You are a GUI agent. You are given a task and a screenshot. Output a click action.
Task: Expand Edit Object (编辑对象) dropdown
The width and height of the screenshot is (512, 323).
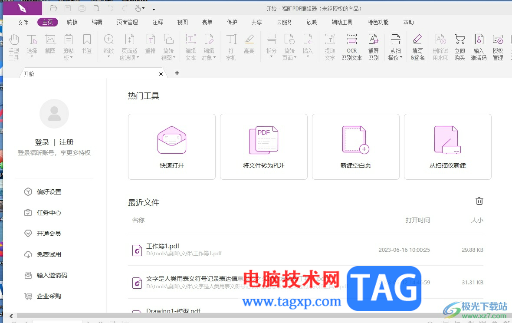(214, 57)
